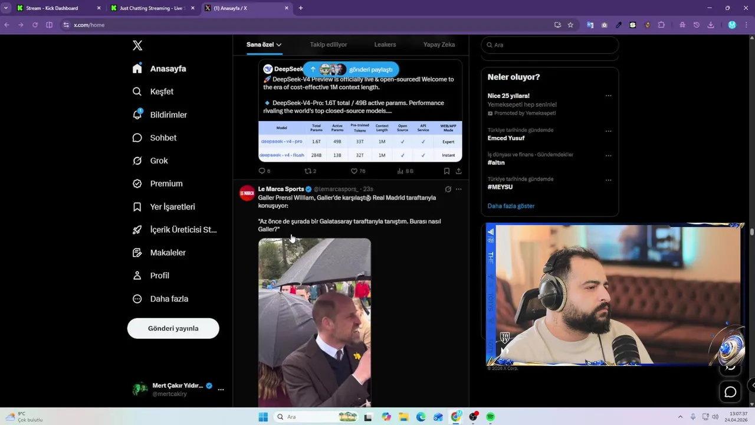Switch to Just Chatting Streaming tab
Viewport: 755px width, 425px height.
tap(152, 8)
